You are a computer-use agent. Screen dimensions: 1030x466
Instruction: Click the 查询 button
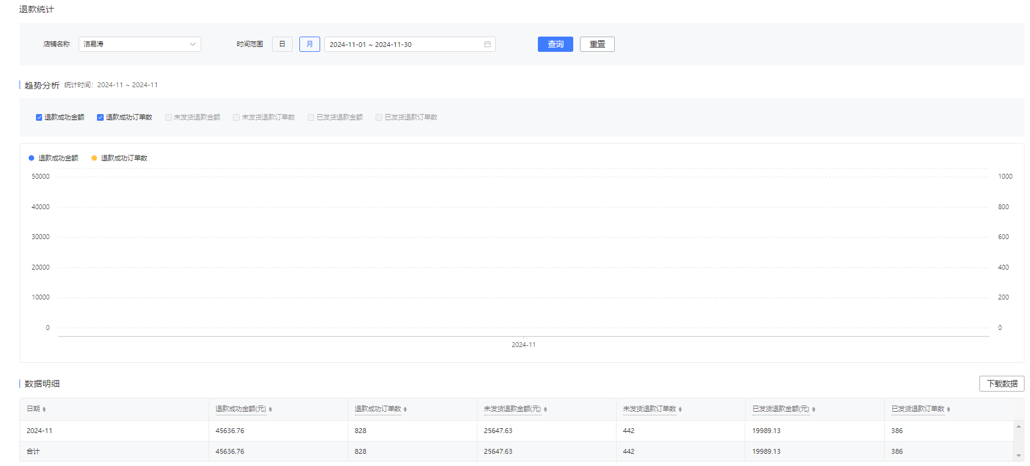556,45
